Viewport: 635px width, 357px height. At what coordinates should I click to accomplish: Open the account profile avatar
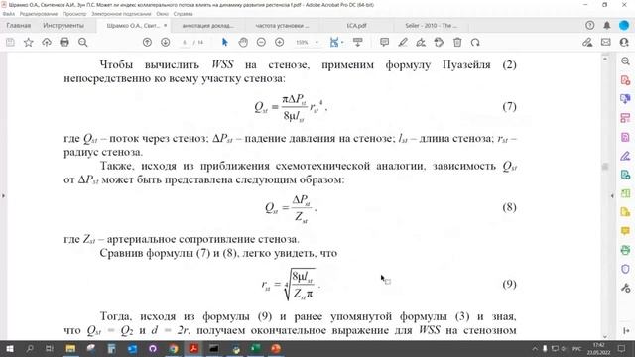[x=624, y=25]
